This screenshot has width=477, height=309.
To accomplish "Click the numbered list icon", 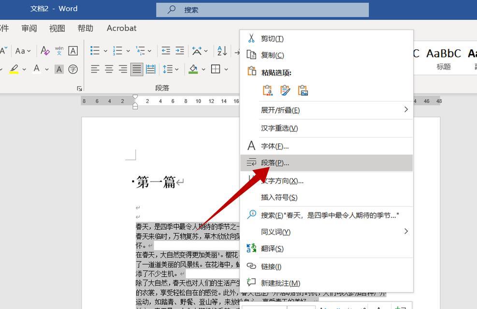I will [117, 51].
